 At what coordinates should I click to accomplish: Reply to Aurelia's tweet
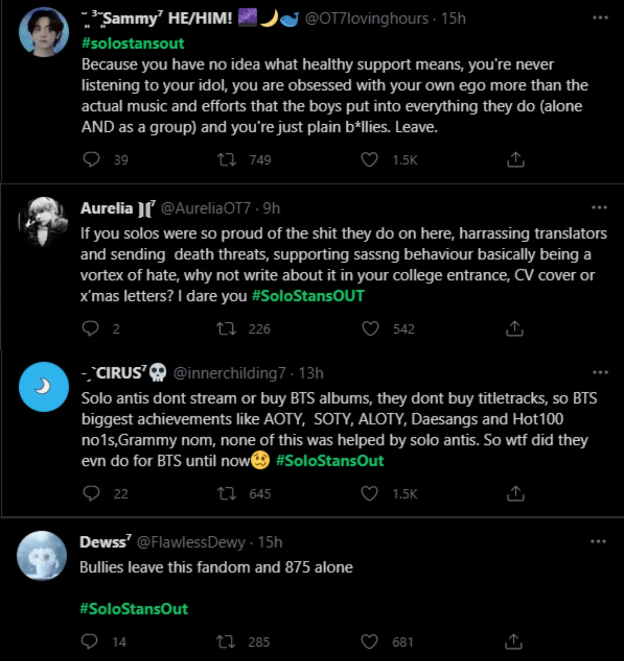pos(91,328)
